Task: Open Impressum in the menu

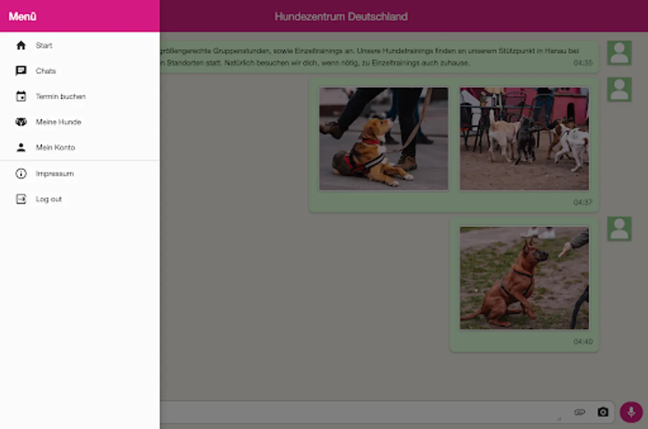Action: click(80, 174)
